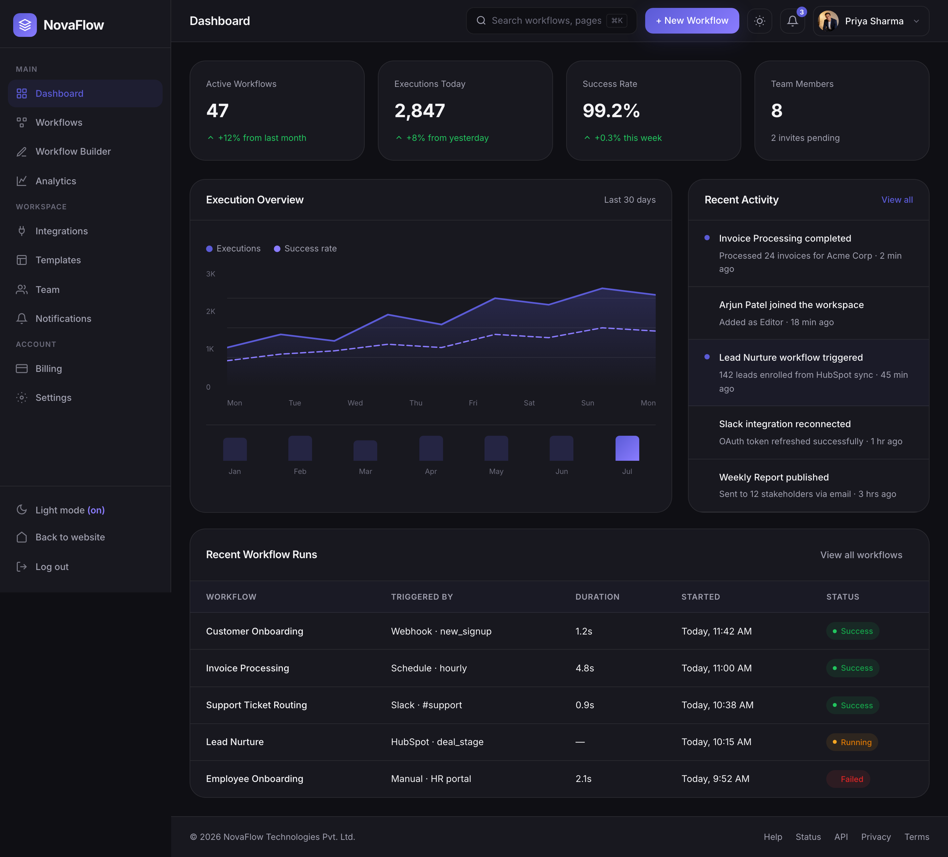Click the + New Workflow button
948x857 pixels.
tap(692, 21)
